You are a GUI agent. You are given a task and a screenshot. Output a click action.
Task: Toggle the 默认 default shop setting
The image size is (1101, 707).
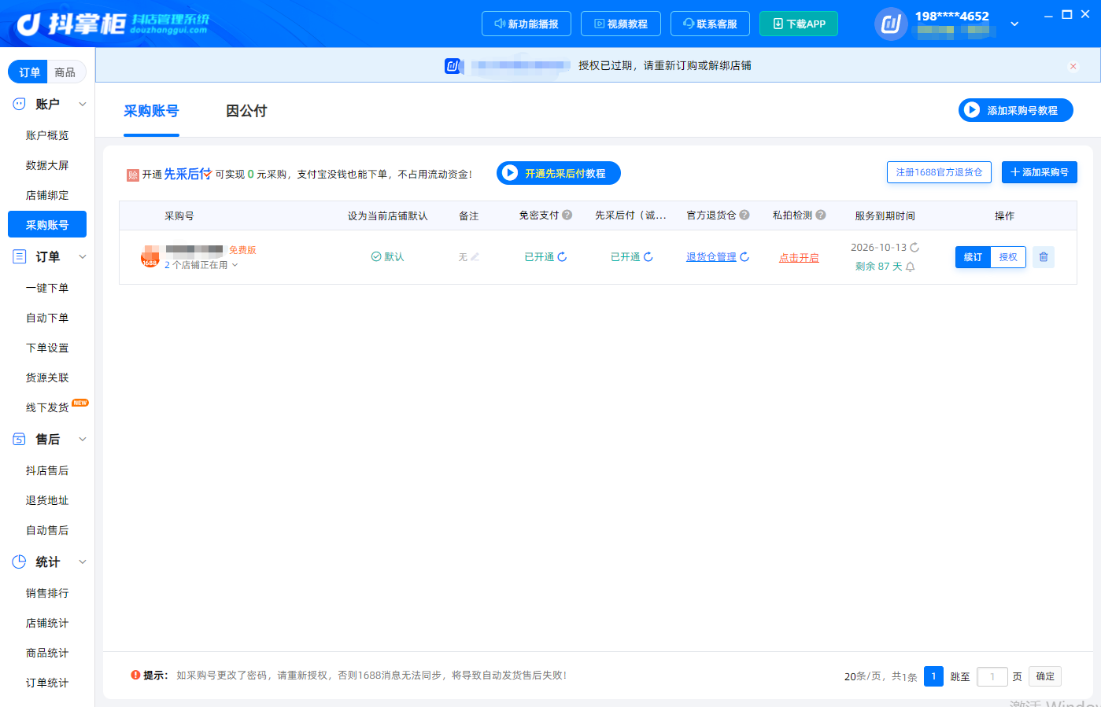387,257
